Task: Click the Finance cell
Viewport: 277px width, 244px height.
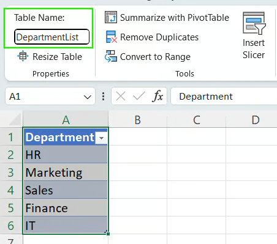Action: 66,208
